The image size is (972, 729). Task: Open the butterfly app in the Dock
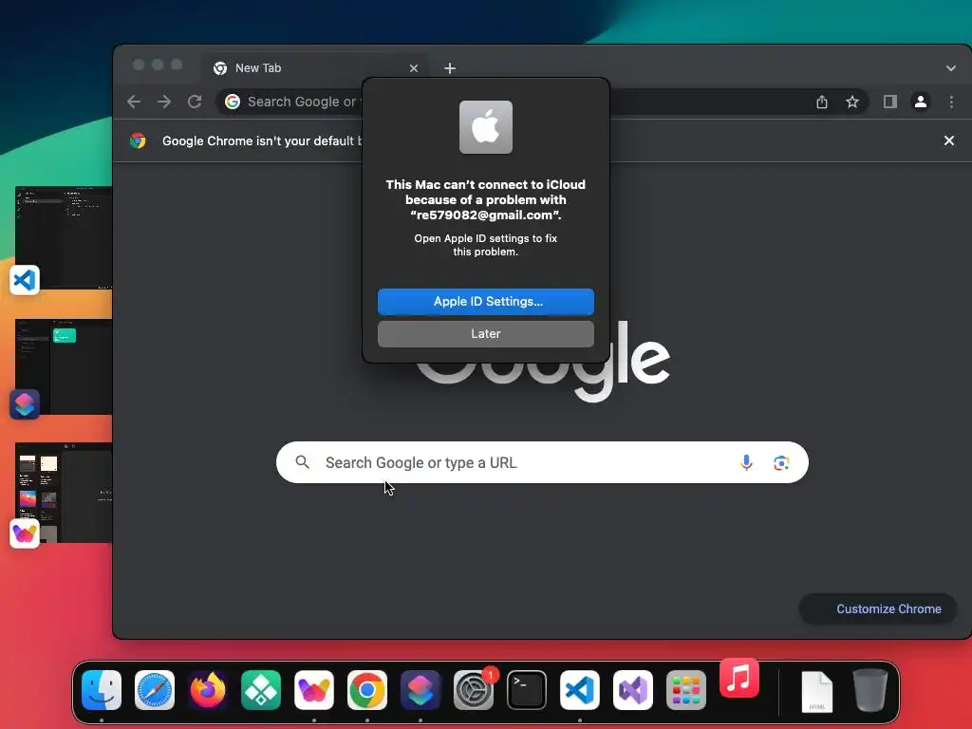314,690
